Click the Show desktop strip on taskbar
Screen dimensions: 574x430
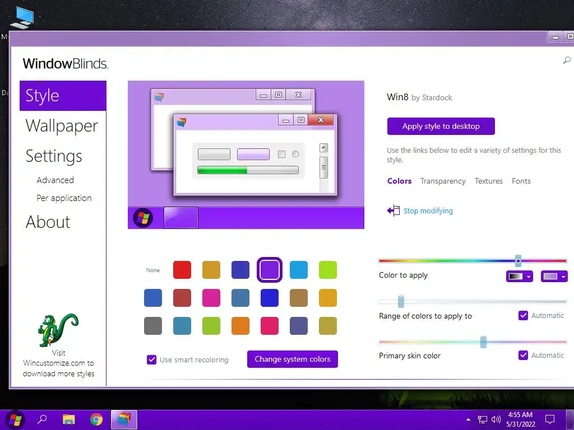pyautogui.click(x=570, y=420)
